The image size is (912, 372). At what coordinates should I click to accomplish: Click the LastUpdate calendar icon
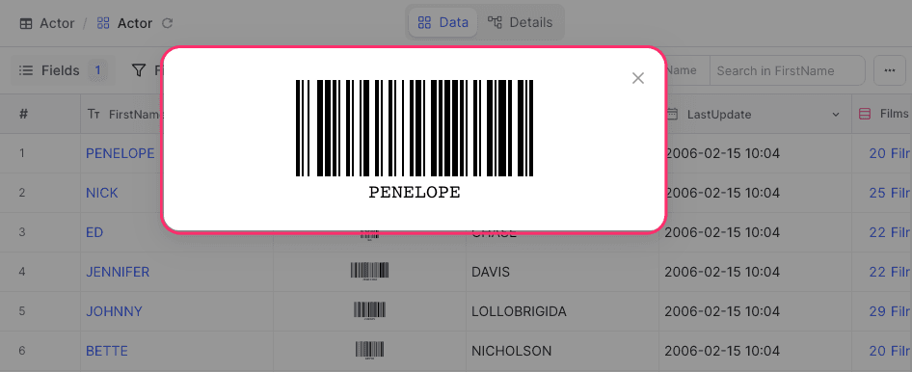tap(672, 114)
